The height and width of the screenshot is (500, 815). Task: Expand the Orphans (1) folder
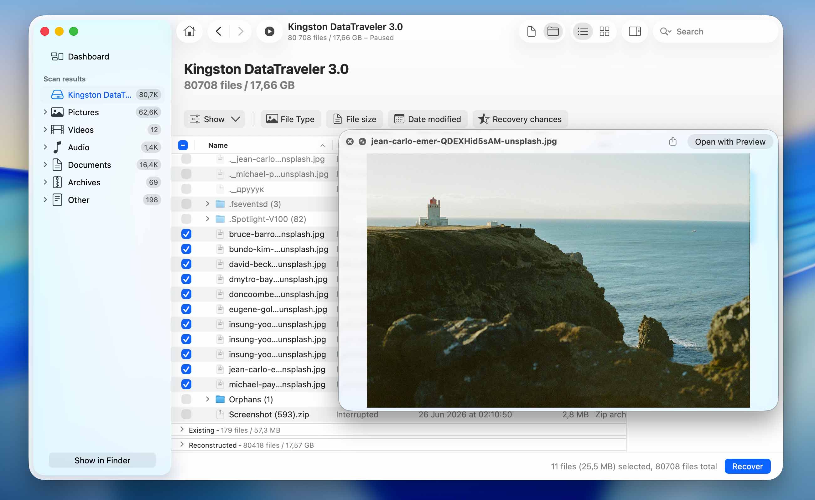[207, 399]
